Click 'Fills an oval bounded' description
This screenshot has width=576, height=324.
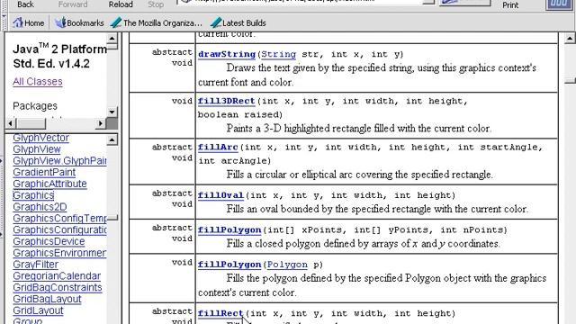tap(377, 209)
